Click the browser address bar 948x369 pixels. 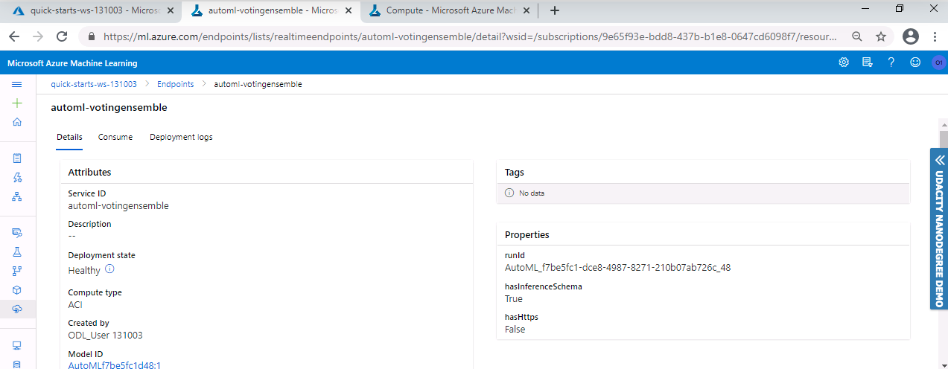[469, 36]
